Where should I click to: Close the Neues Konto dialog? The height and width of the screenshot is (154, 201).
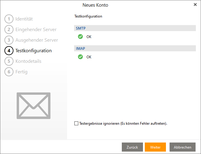pos(195,5)
